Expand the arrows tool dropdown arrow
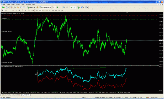The width and height of the screenshot is (164, 99). pyautogui.click(x=34, y=11)
